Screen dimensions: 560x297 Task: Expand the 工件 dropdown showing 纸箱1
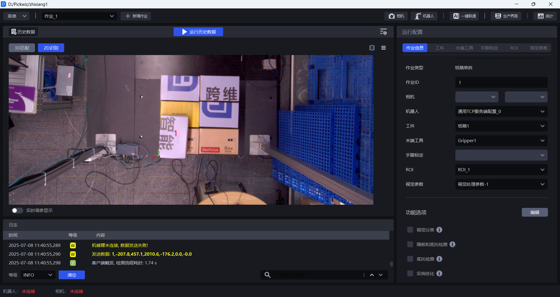(501, 126)
